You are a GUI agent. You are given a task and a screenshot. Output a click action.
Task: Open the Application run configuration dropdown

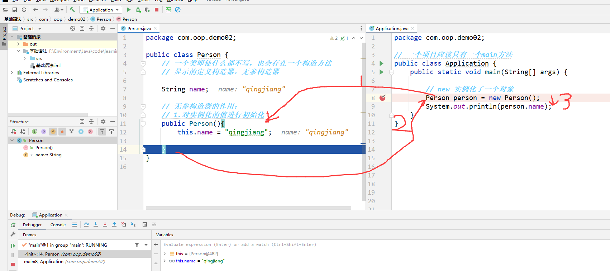[101, 10]
